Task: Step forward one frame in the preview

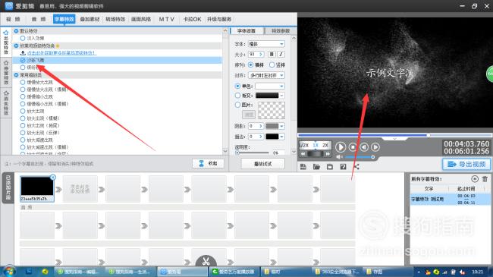Action: click(x=375, y=147)
